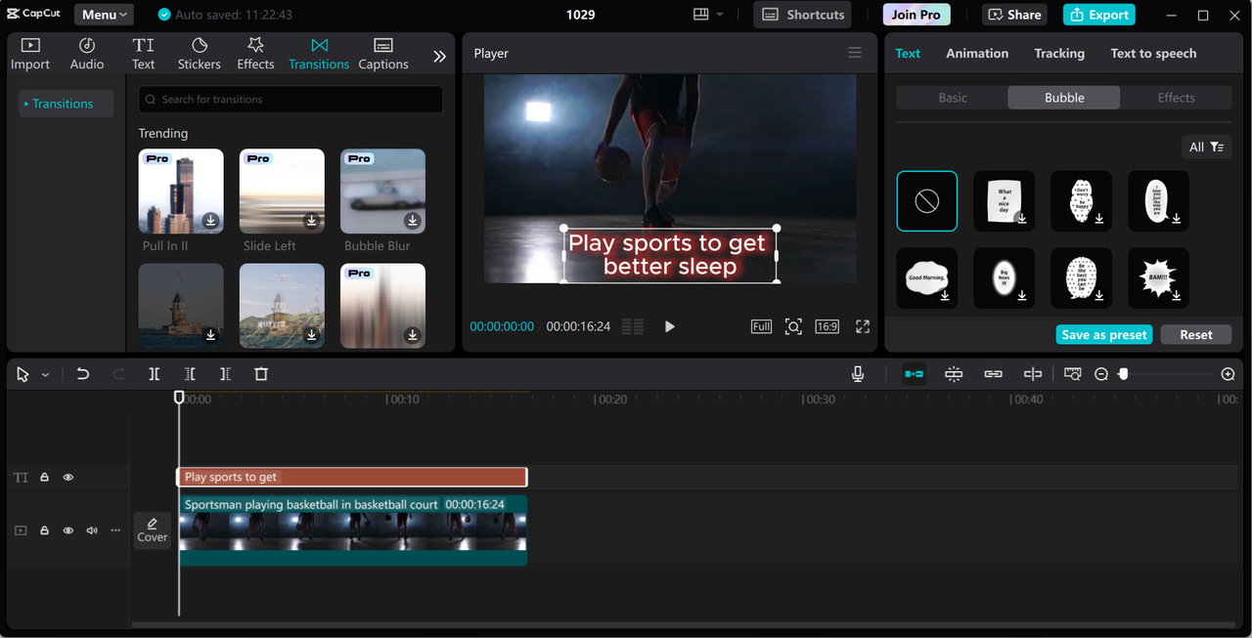Click the timeline cover/thumbnail settings icon

1073,374
